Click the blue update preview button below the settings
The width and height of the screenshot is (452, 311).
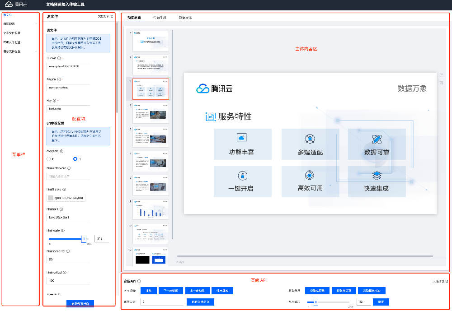click(80, 303)
